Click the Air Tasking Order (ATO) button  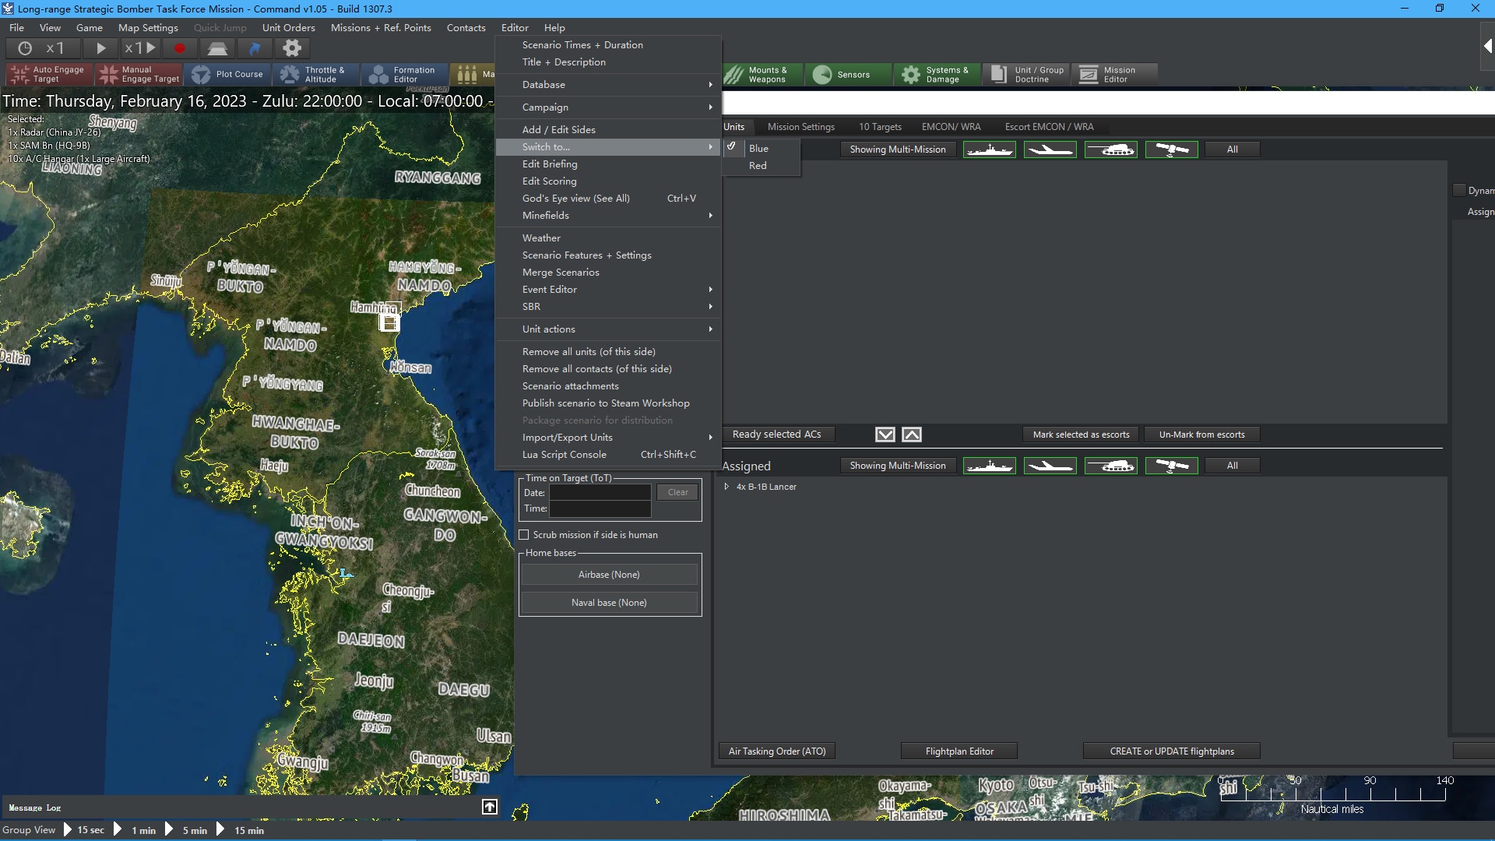776,751
